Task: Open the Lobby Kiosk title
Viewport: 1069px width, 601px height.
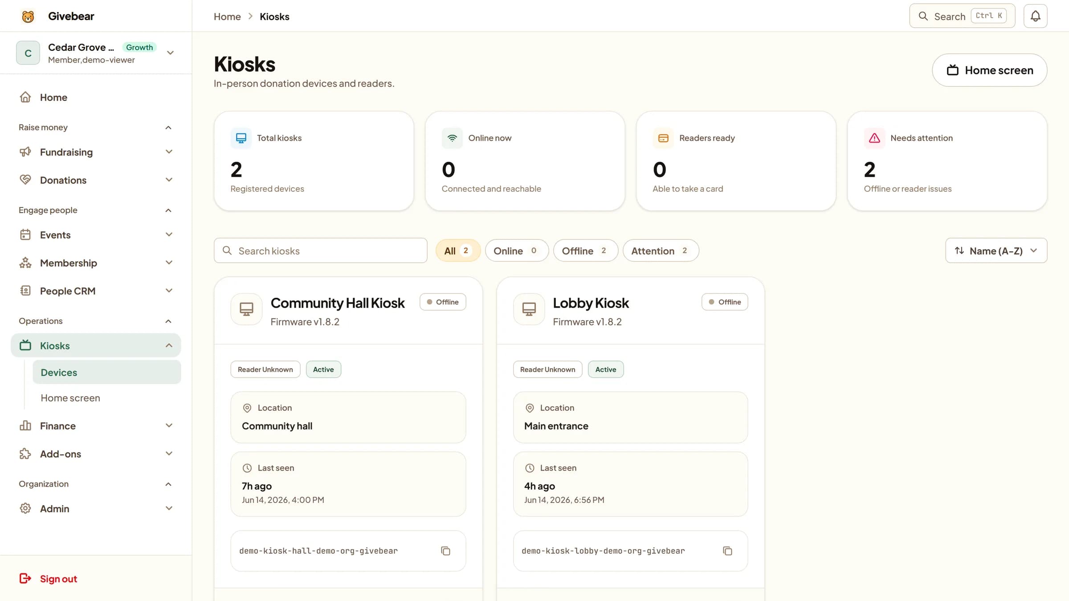Action: [x=591, y=303]
